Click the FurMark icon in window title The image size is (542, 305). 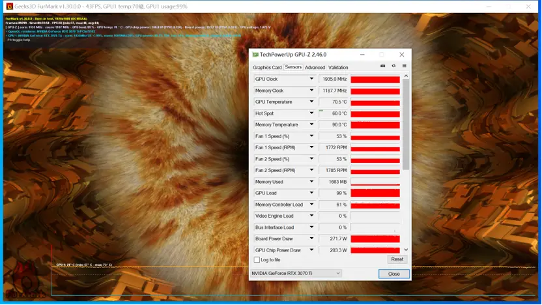tap(10, 7)
